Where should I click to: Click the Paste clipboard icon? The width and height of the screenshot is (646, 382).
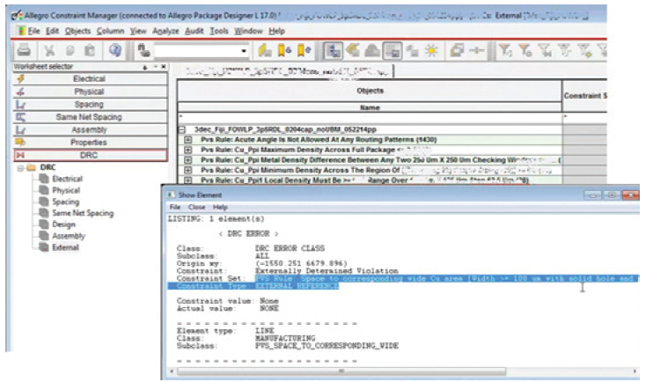90,51
